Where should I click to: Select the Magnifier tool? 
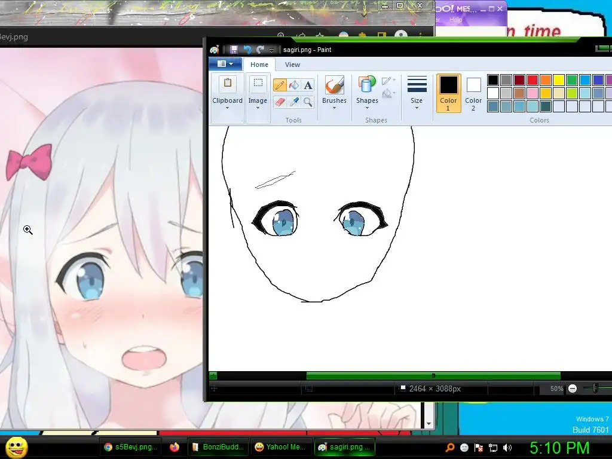308,102
